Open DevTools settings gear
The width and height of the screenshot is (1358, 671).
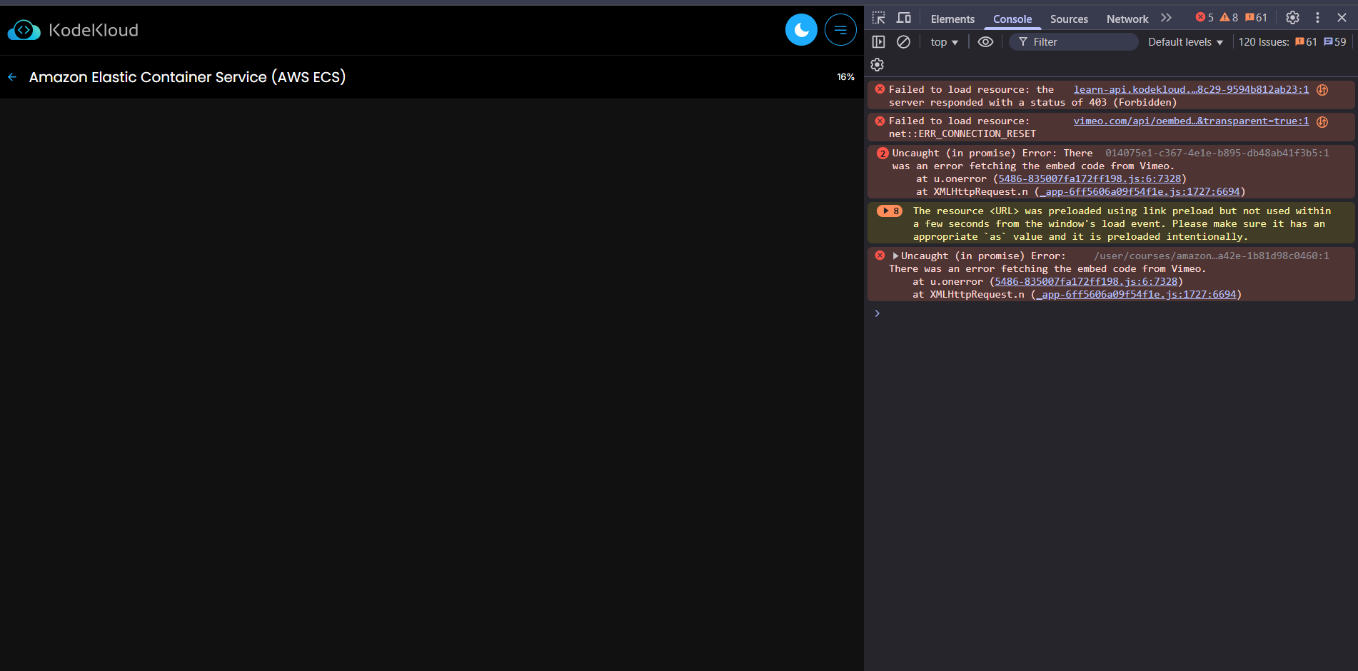(1292, 18)
